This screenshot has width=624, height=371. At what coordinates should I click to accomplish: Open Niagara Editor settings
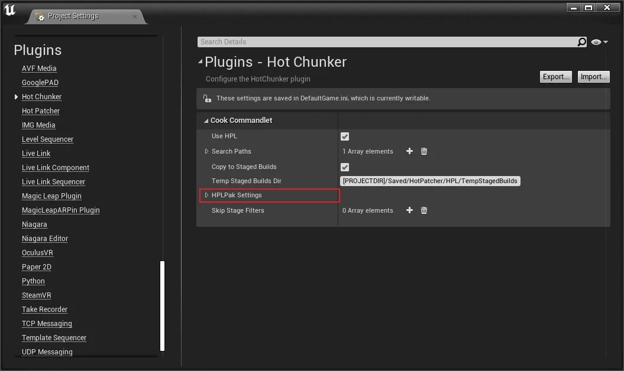(44, 239)
